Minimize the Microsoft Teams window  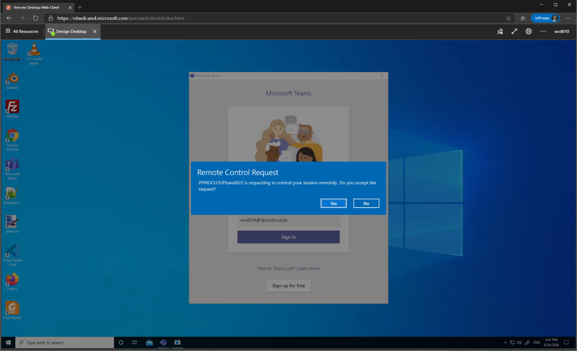[x=355, y=76]
